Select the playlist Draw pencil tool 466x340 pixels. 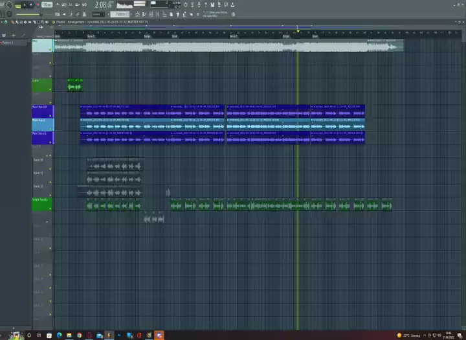point(13,22)
